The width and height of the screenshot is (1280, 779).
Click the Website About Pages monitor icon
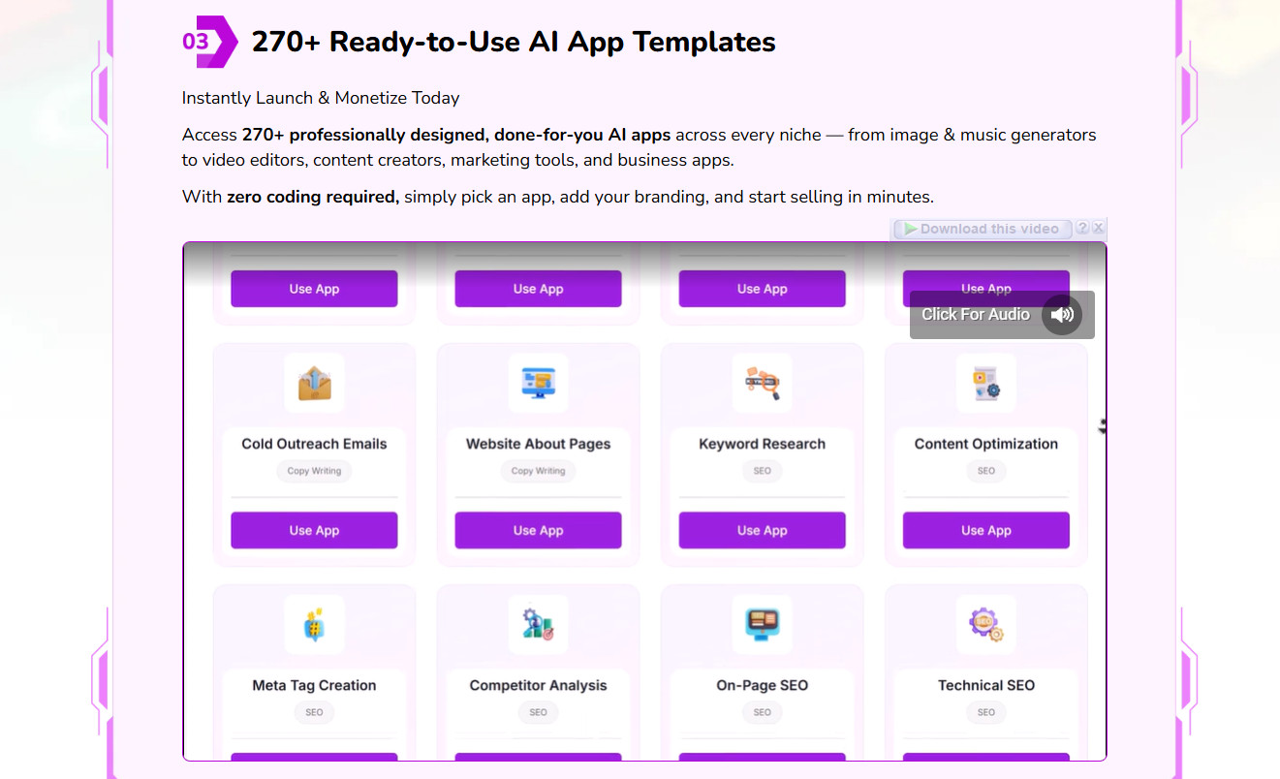[538, 384]
